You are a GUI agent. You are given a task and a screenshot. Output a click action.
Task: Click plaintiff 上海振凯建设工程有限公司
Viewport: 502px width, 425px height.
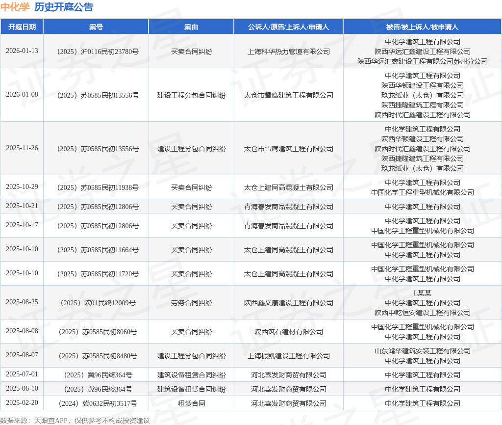click(x=288, y=356)
